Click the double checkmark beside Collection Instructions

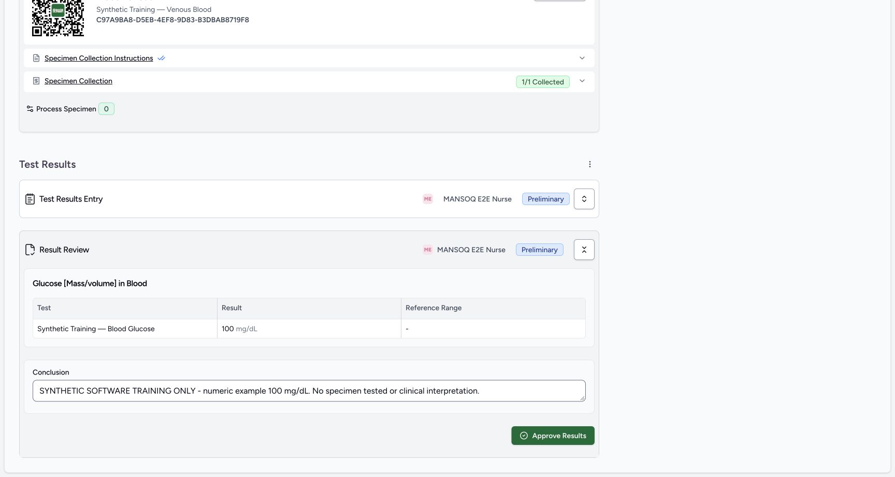pos(161,58)
